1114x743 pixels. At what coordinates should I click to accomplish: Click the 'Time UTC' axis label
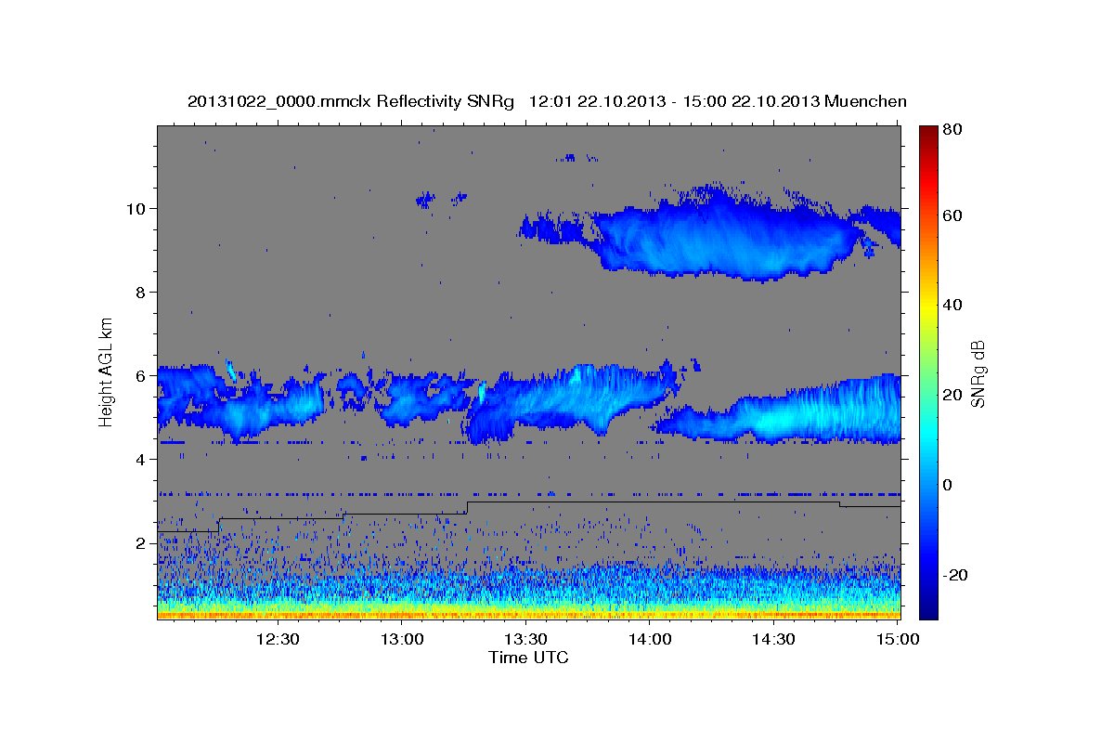[x=528, y=658]
